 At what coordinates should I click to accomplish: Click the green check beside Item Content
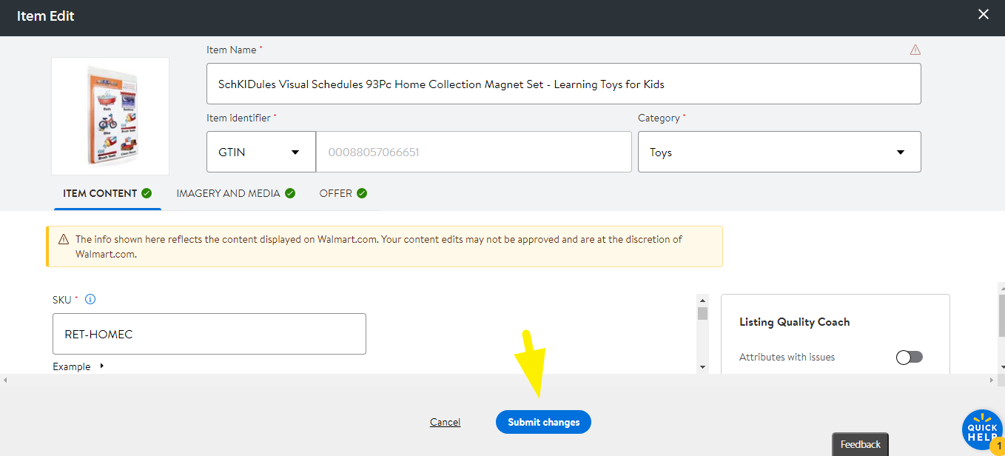[147, 193]
